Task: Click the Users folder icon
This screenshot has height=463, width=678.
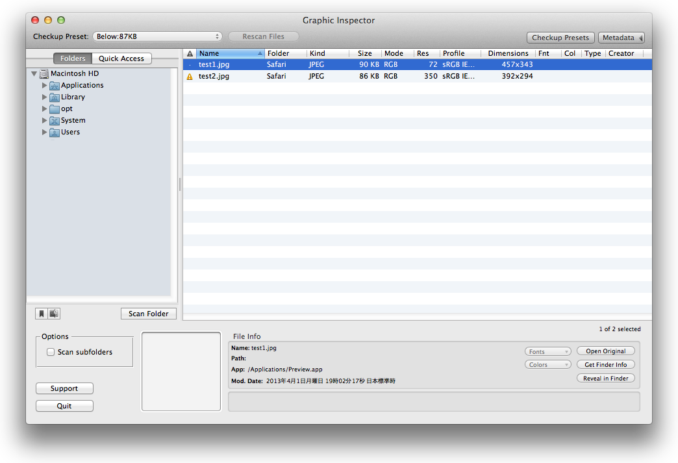Action: pyautogui.click(x=54, y=132)
